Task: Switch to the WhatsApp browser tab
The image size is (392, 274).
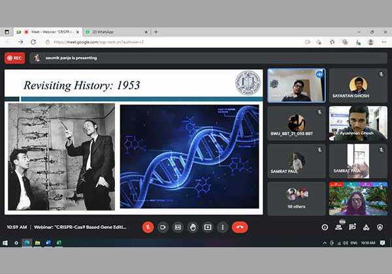Action: 114,31
